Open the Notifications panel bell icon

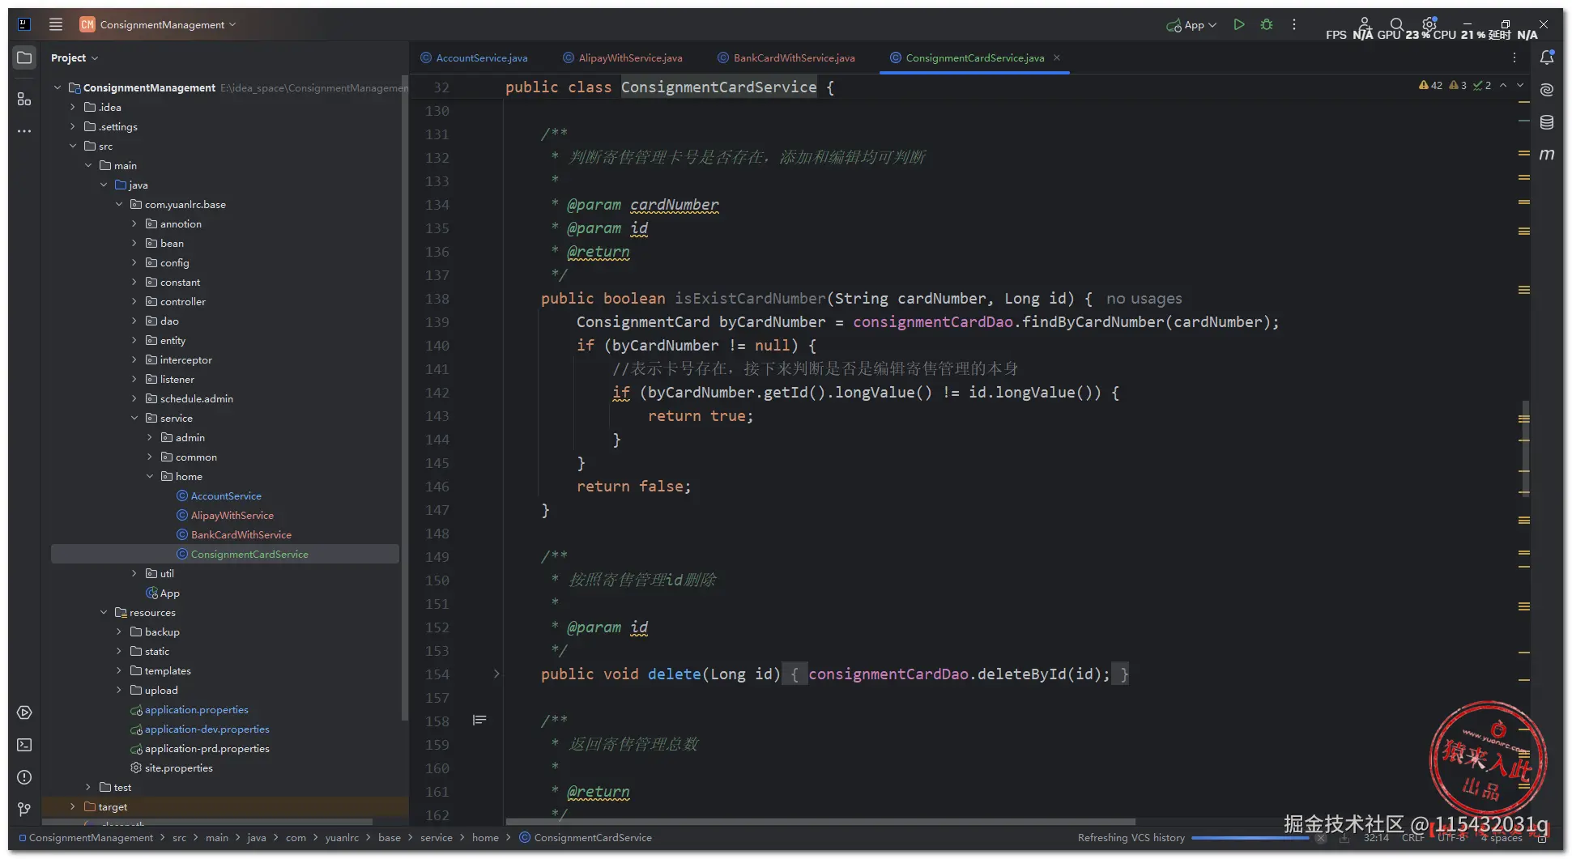pyautogui.click(x=1547, y=57)
